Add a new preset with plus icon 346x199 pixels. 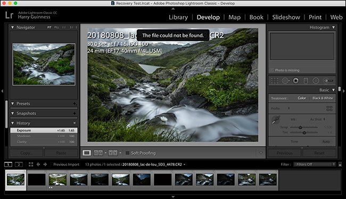(75, 104)
